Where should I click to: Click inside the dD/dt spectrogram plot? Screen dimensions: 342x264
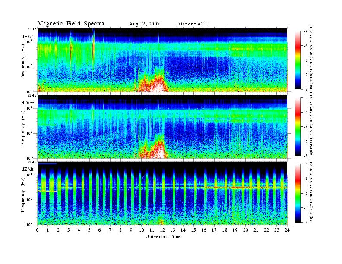click(x=162, y=126)
